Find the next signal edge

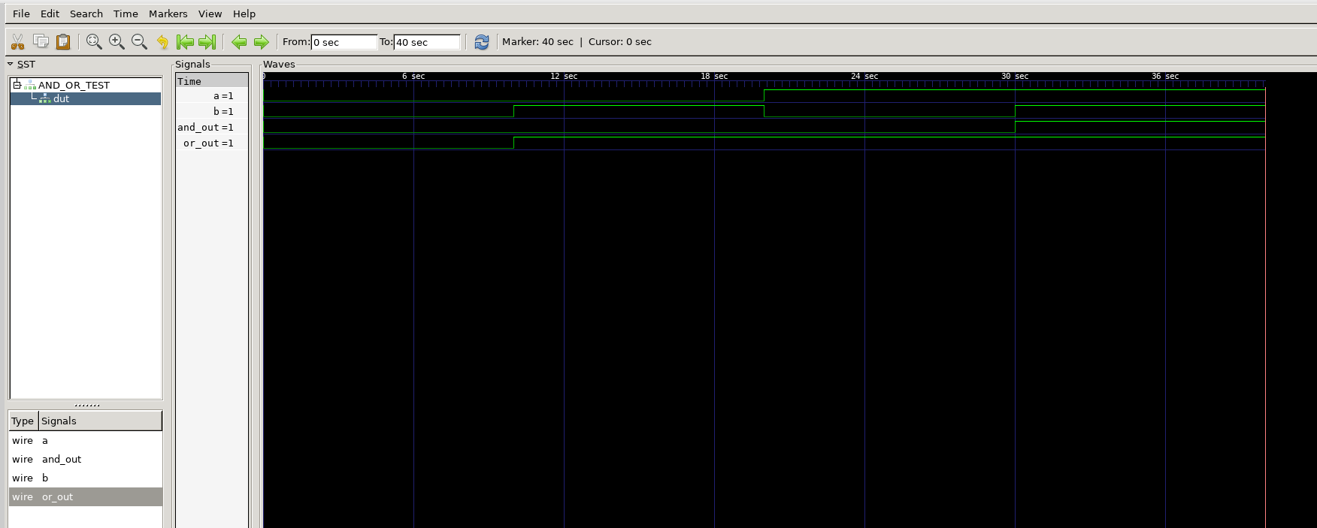pyautogui.click(x=261, y=42)
